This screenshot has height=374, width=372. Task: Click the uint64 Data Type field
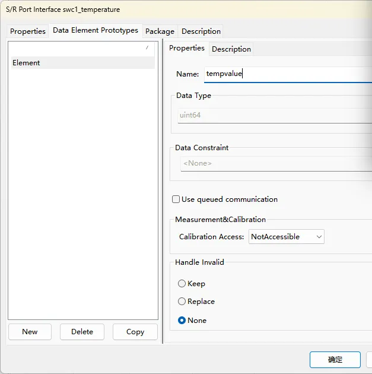click(273, 115)
